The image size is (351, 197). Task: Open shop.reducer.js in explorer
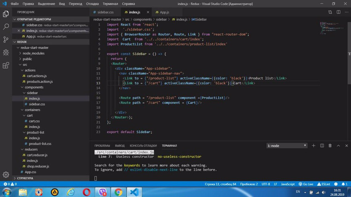coord(38,166)
